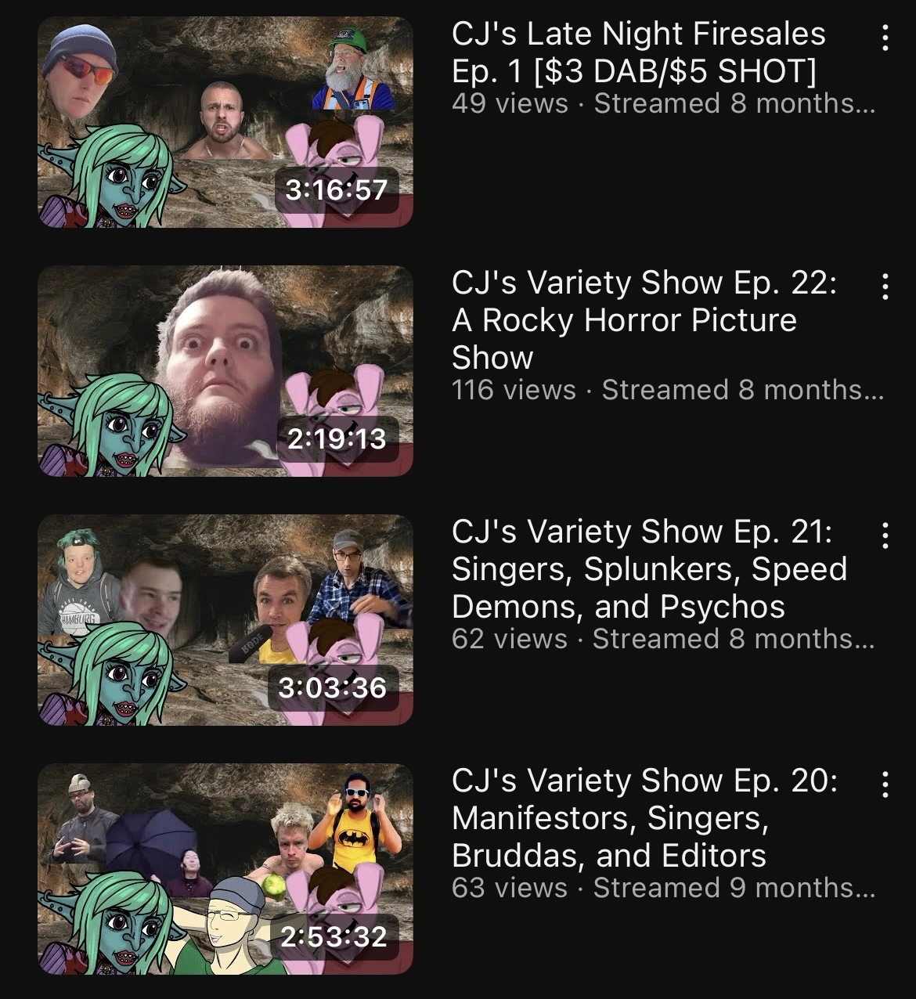Viewport: 916px width, 999px height.
Task: Open the title CJ's Late Night Firesales Ep. 1
Action: pyautogui.click(x=638, y=52)
